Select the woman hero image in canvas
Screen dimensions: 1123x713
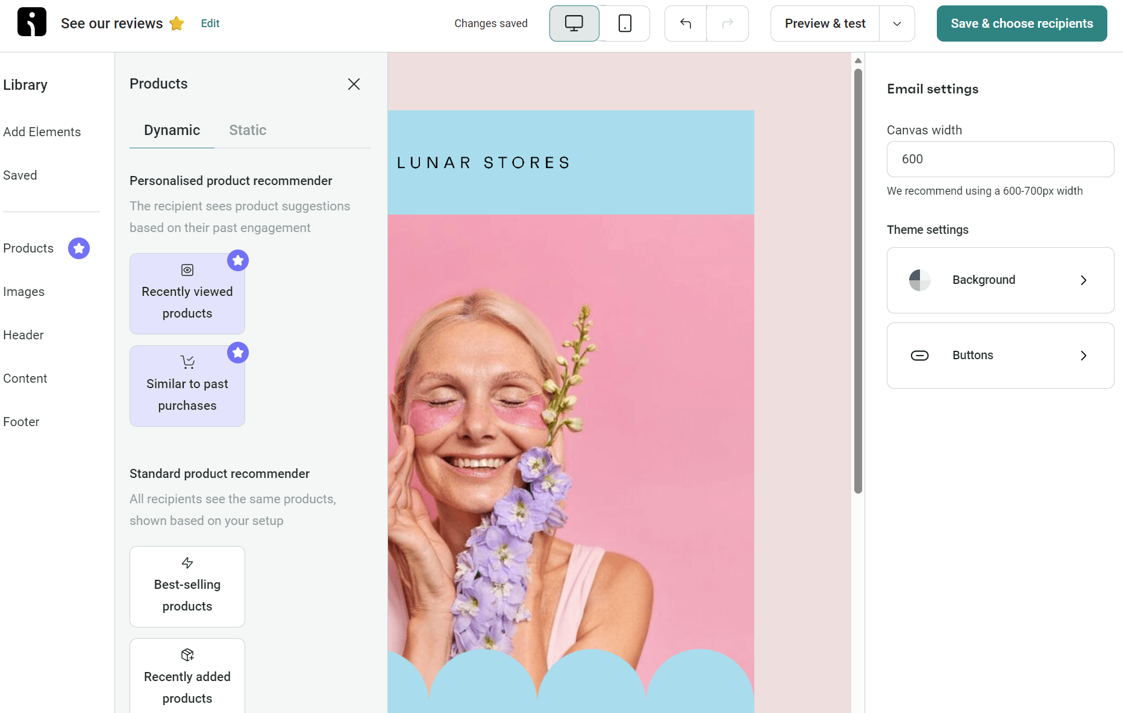pyautogui.click(x=571, y=463)
